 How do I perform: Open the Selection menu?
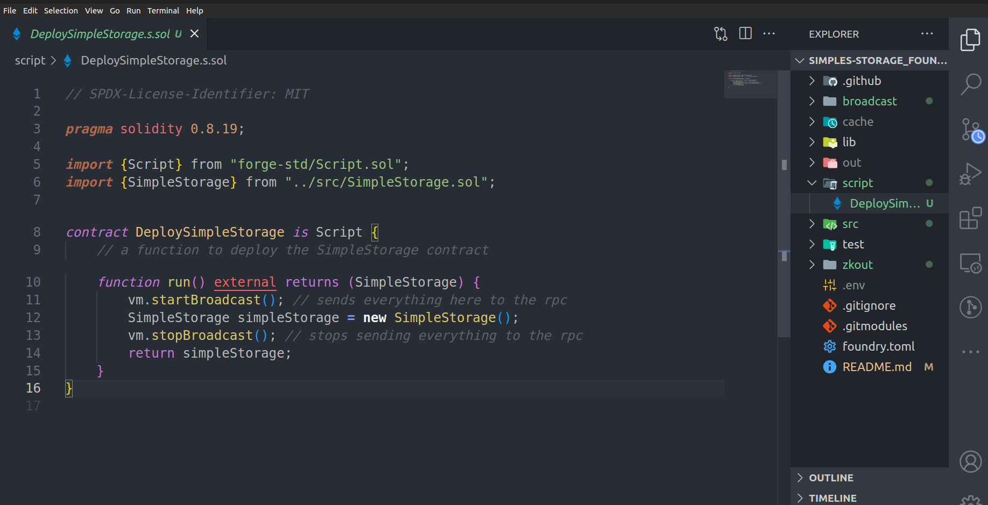[61, 10]
